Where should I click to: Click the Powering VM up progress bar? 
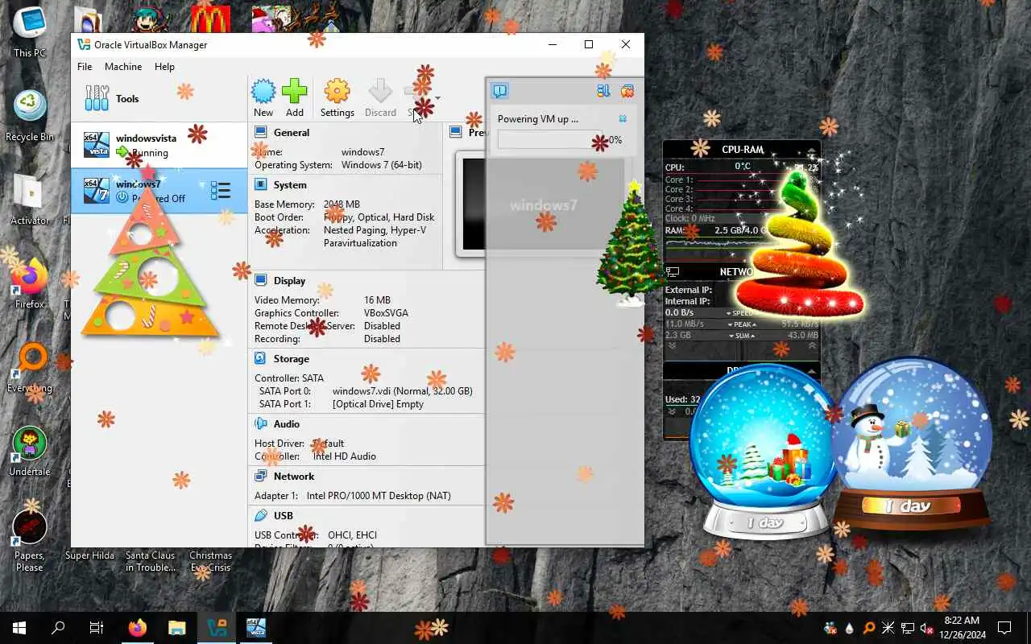pos(549,139)
